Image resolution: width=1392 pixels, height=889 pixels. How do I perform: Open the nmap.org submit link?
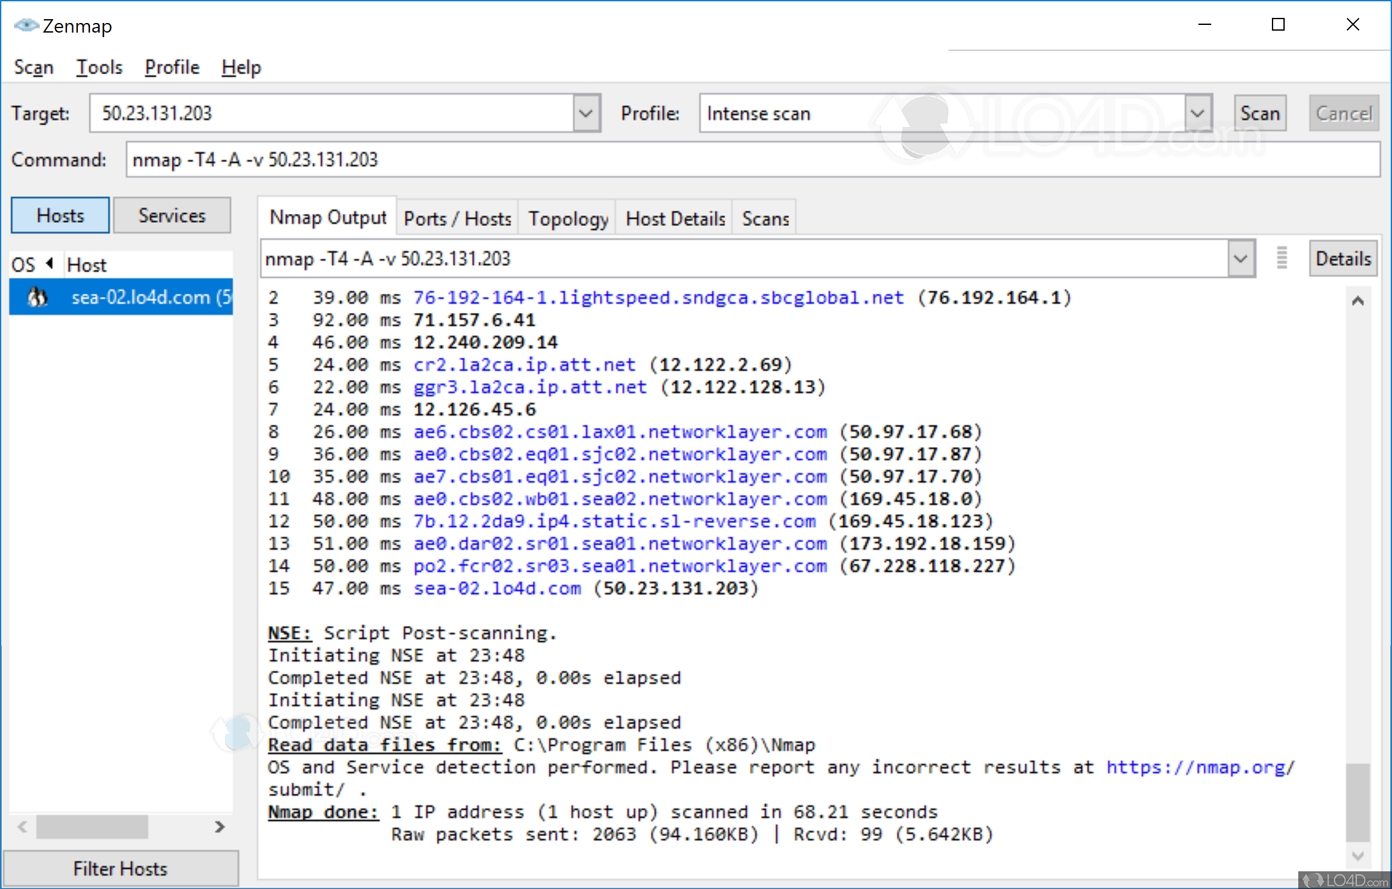(x=1200, y=767)
